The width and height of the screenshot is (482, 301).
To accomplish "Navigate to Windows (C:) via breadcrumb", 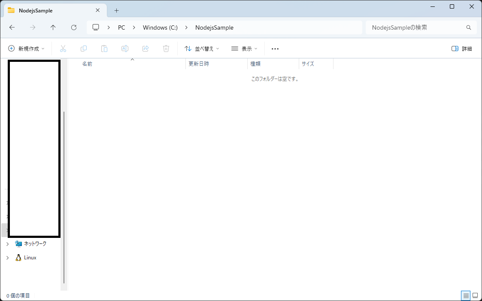I will pos(160,27).
